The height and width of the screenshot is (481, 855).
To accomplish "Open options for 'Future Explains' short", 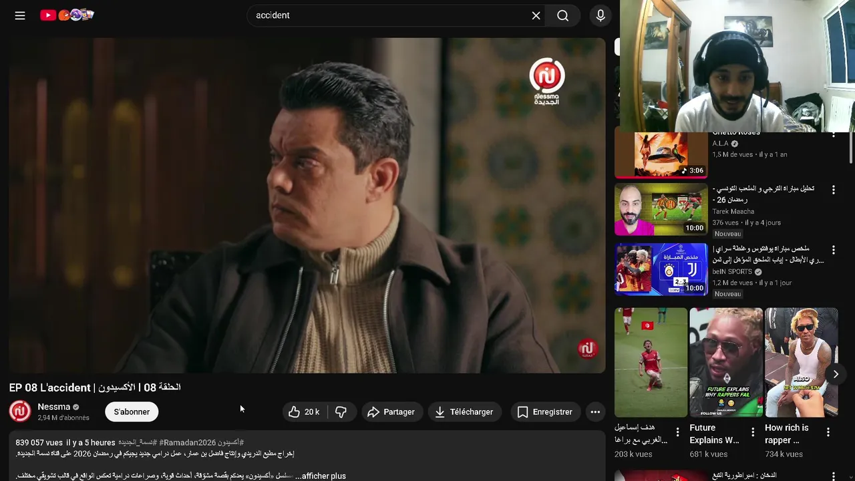I will [x=753, y=432].
